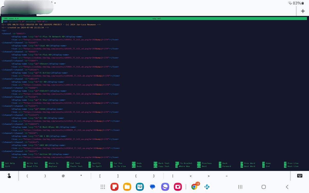Tap the 83% battery indicator
309x193 pixels.
pos(298,3)
